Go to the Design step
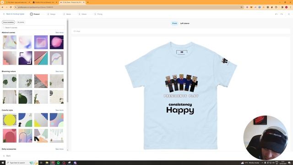The height and width of the screenshot is (165, 293). click(52, 14)
